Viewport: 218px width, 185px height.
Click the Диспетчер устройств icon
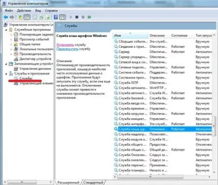click(16, 59)
